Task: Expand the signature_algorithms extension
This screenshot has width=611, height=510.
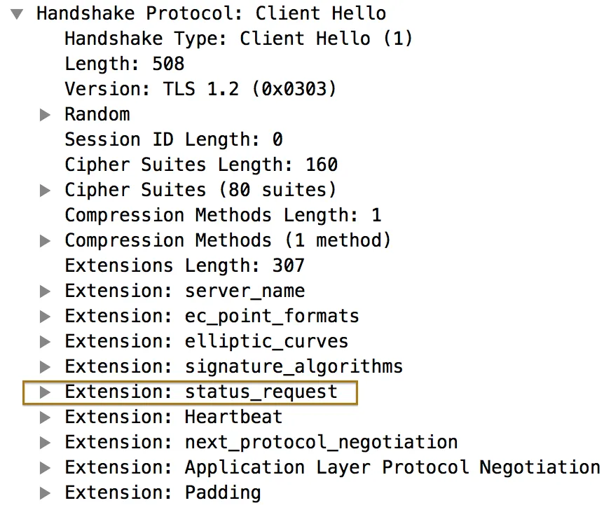Action: 46,367
